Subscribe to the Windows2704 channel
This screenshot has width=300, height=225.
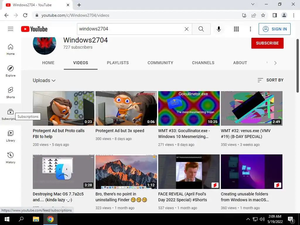[x=267, y=43]
